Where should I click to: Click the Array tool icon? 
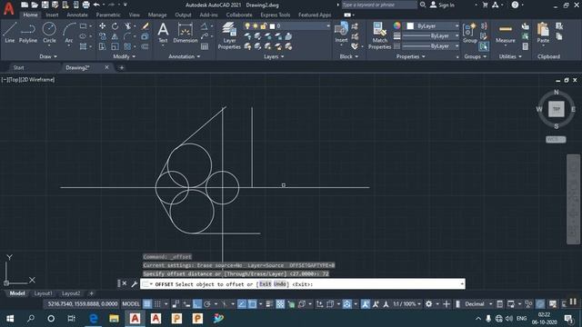[127, 46]
